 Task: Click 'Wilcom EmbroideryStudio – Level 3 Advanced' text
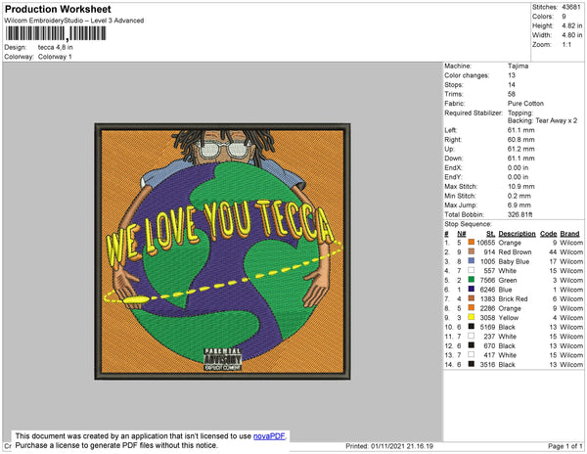click(74, 21)
